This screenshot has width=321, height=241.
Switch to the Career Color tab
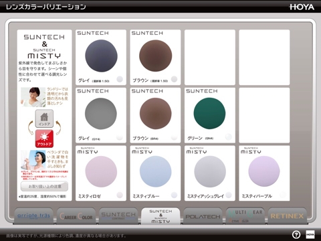(x=76, y=216)
